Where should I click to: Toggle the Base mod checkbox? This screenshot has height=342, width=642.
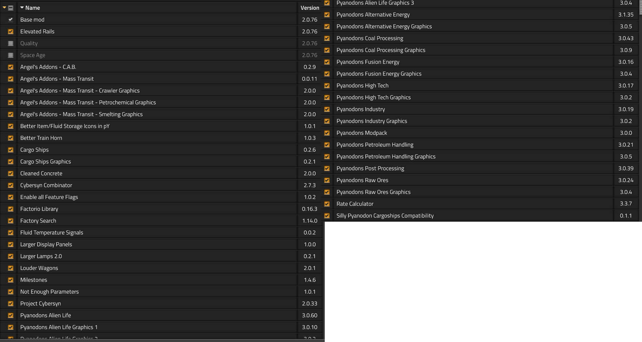pos(11,20)
